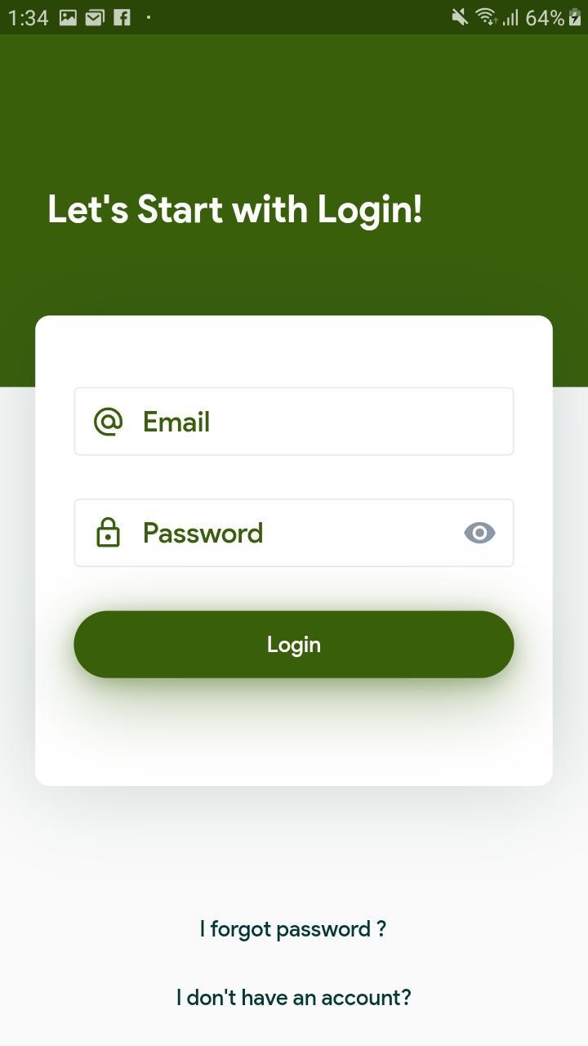588x1046 pixels.
Task: Tap the battery icon in status bar
Action: [574, 17]
